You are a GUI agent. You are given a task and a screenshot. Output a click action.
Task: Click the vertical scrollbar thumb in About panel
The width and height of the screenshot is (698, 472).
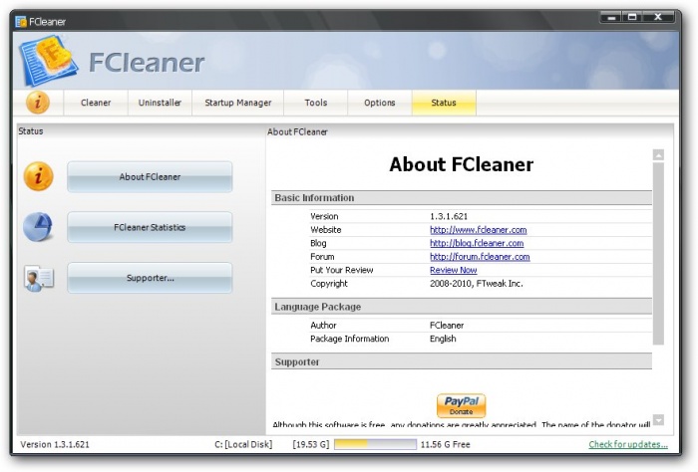click(658, 253)
